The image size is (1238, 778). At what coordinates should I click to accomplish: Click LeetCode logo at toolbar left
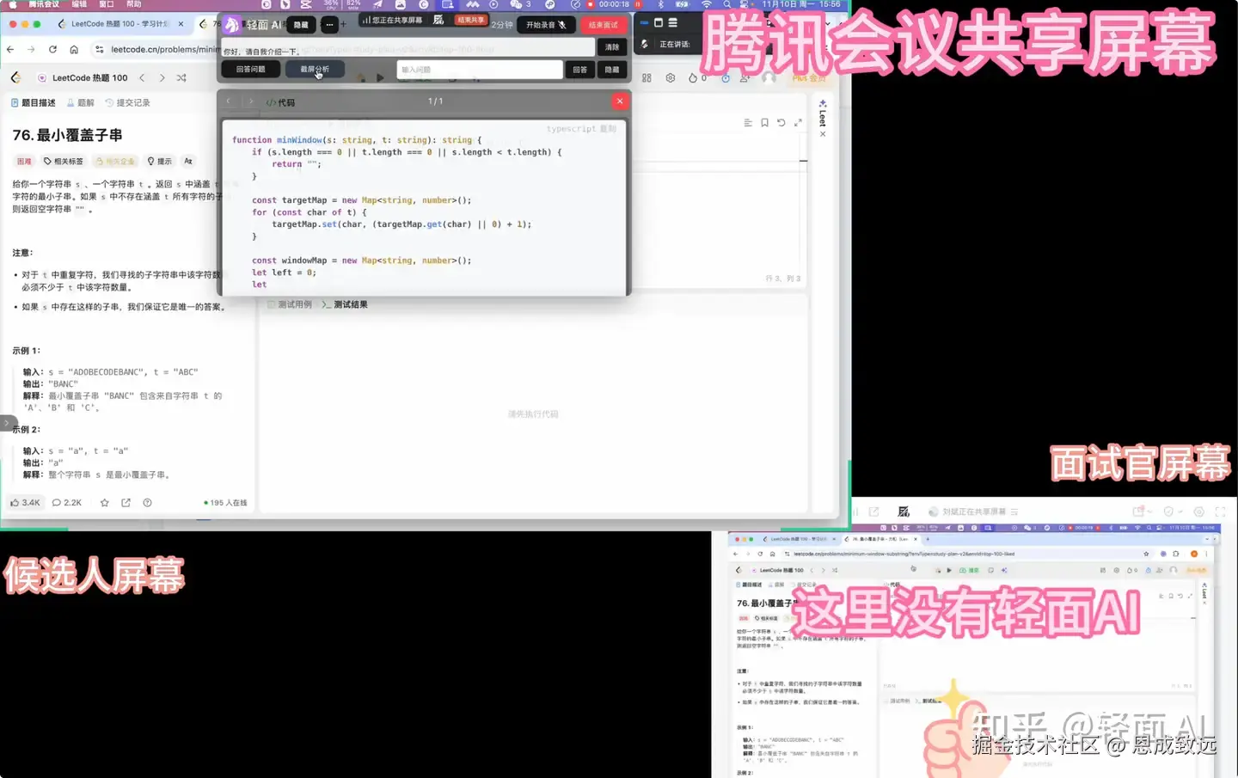pos(15,77)
